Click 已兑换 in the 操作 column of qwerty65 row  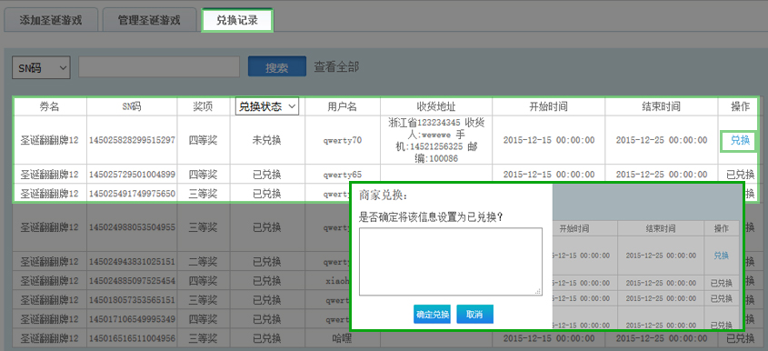(740, 174)
